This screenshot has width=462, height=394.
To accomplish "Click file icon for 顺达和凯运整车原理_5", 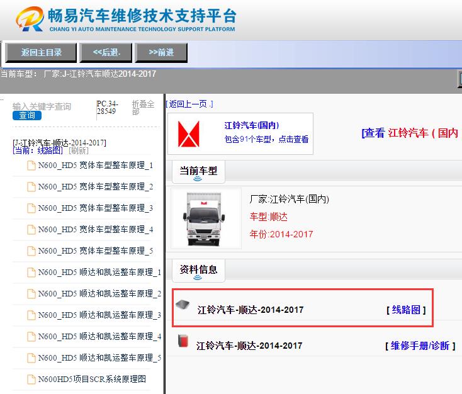I will pos(31,357).
